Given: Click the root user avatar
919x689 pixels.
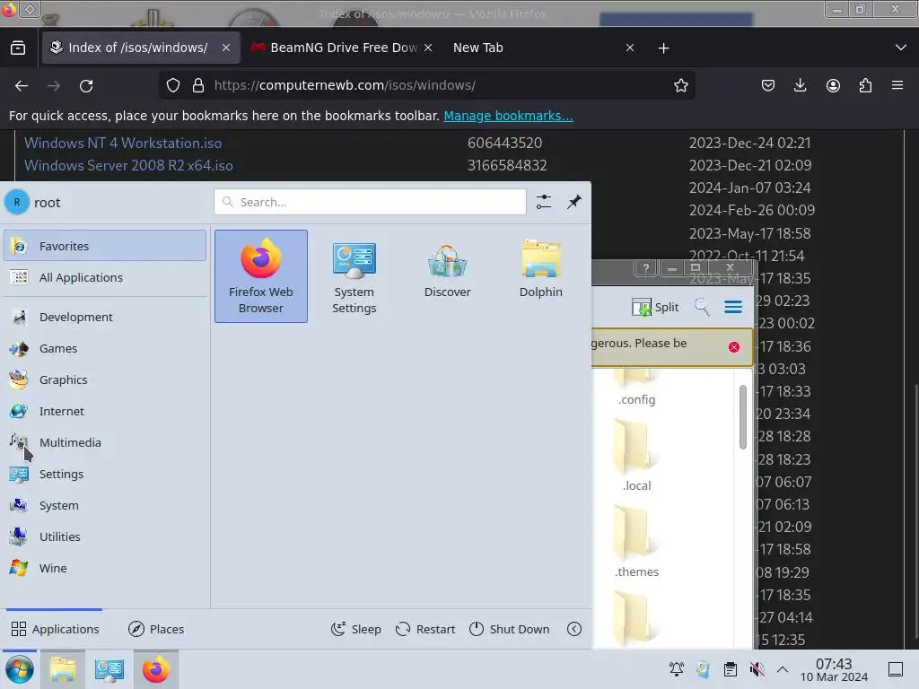Looking at the screenshot, I should coord(17,202).
